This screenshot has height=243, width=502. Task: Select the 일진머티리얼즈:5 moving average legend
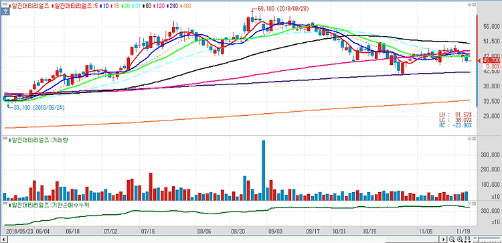point(75,6)
